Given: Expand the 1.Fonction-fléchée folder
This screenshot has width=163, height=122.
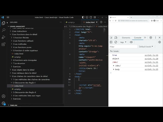Looking at the screenshot, I should (21, 38).
